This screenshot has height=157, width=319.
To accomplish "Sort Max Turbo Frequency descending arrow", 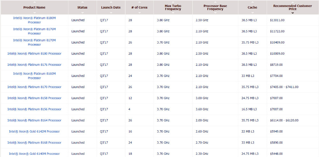I will [173, 13].
